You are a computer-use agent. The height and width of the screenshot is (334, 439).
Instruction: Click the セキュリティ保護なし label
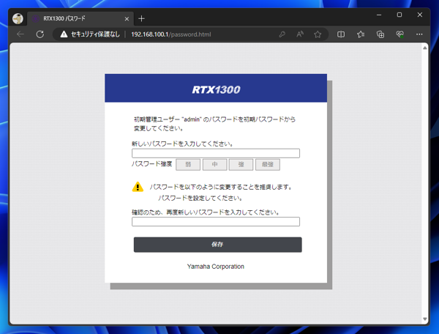[x=95, y=34]
